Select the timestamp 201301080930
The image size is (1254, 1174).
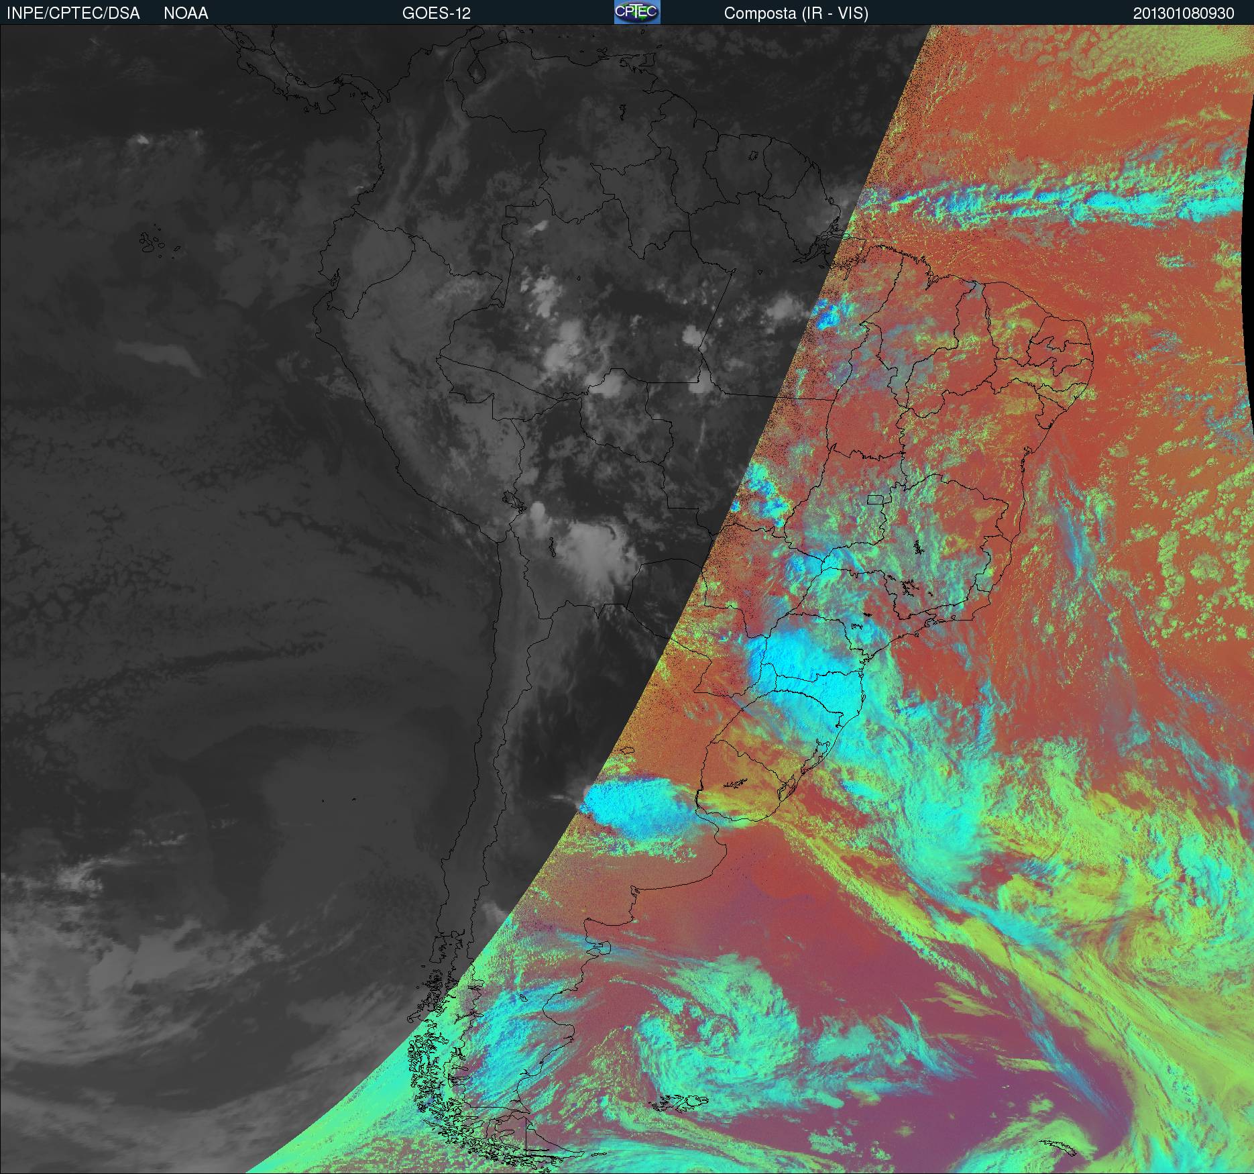pyautogui.click(x=1184, y=13)
